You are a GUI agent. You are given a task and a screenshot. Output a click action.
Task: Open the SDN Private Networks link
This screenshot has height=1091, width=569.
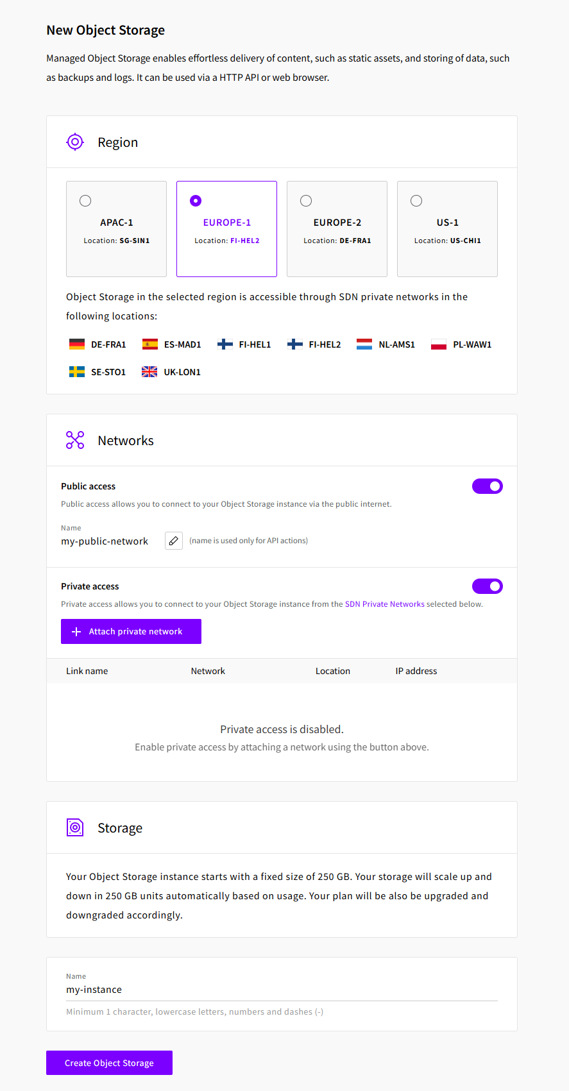pos(385,604)
